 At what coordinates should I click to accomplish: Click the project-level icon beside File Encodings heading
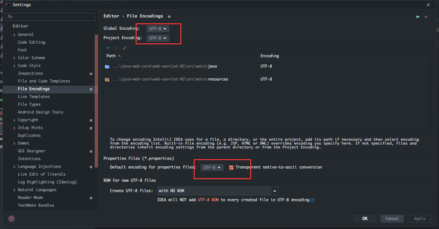point(169,16)
